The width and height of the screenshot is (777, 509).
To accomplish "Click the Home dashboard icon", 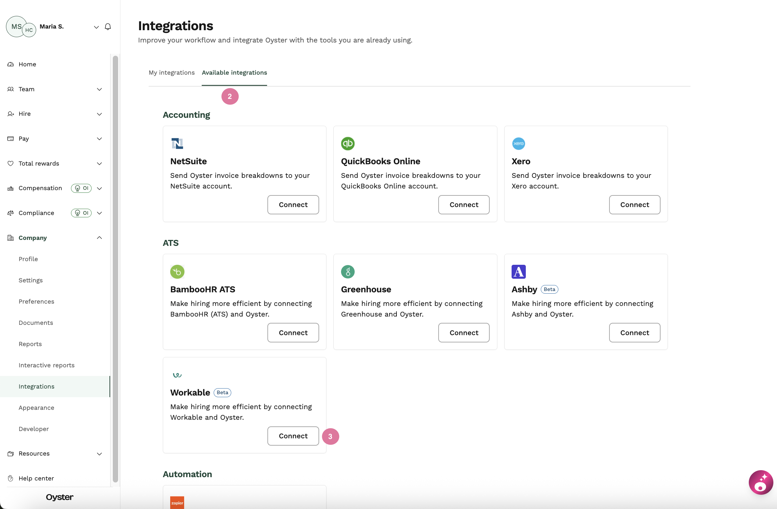I will click(x=11, y=64).
